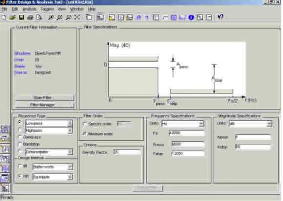Show Filter Coefficients toolbar icon
The width and height of the screenshot is (283, 201).
tap(182, 17)
